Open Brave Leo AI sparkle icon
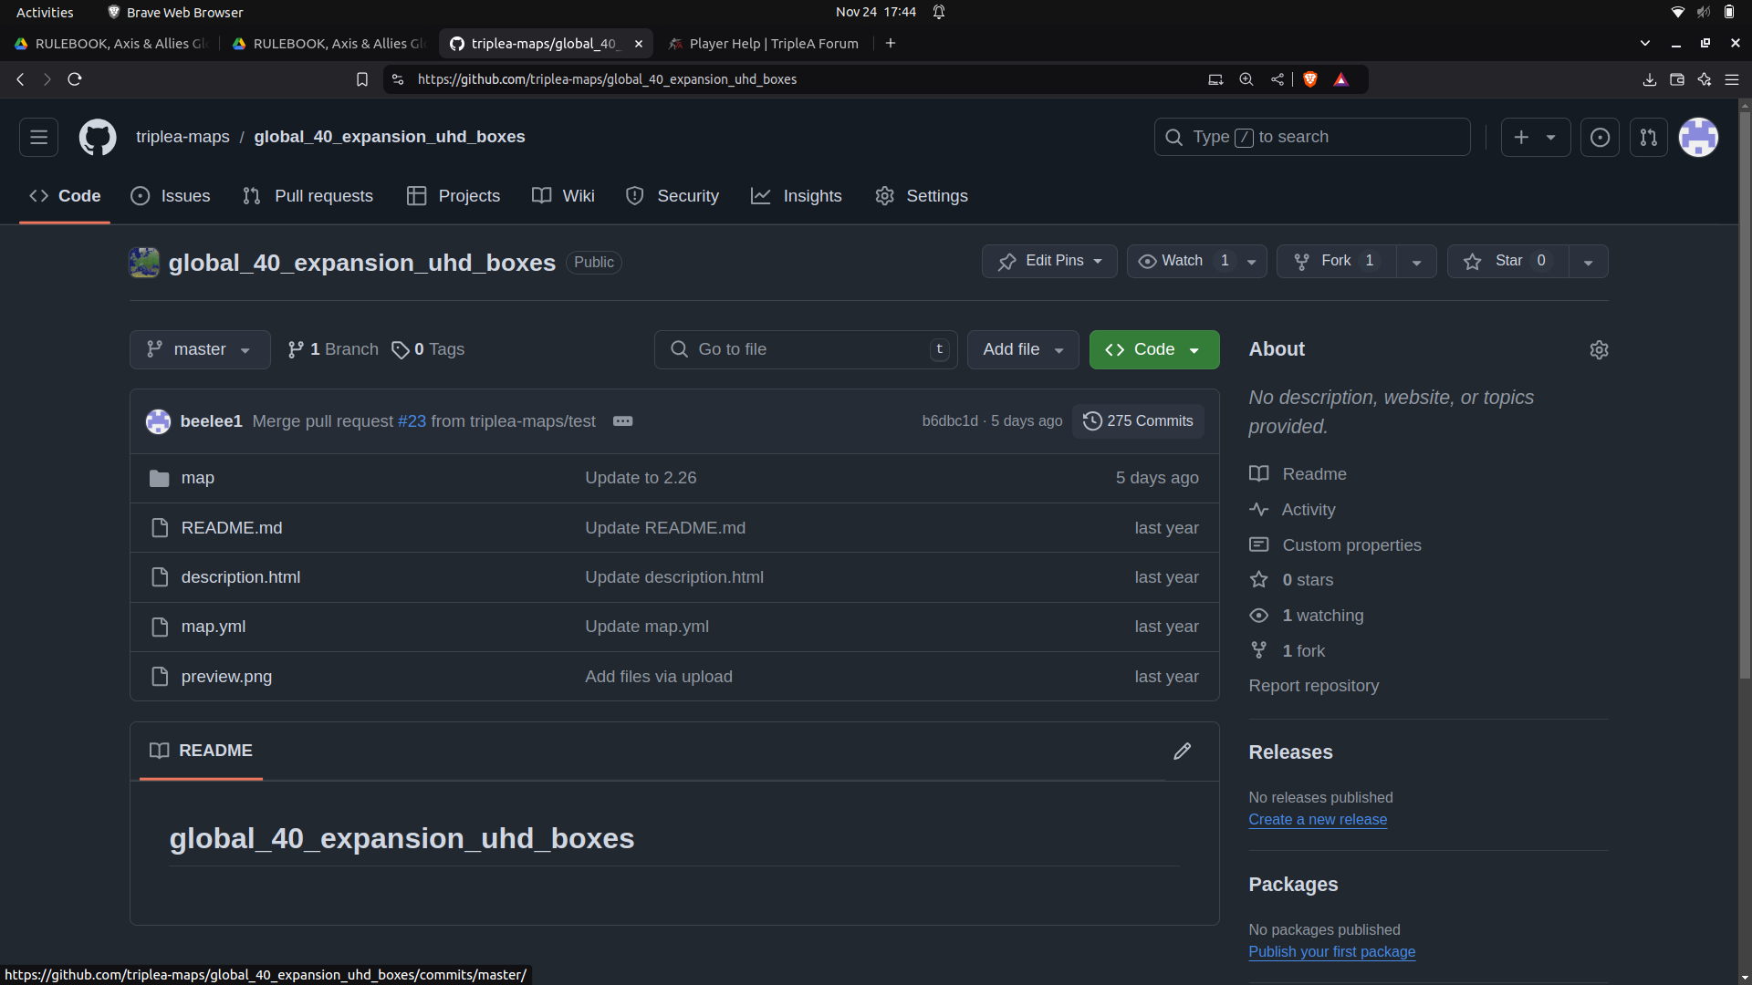The width and height of the screenshot is (1752, 985). coord(1704,79)
